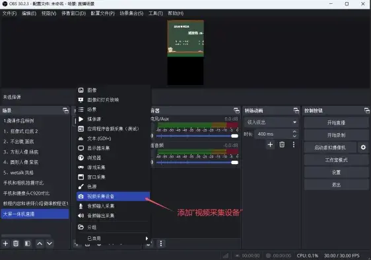
Task: Click 开始直播 start streaming button
Action: [336, 123]
